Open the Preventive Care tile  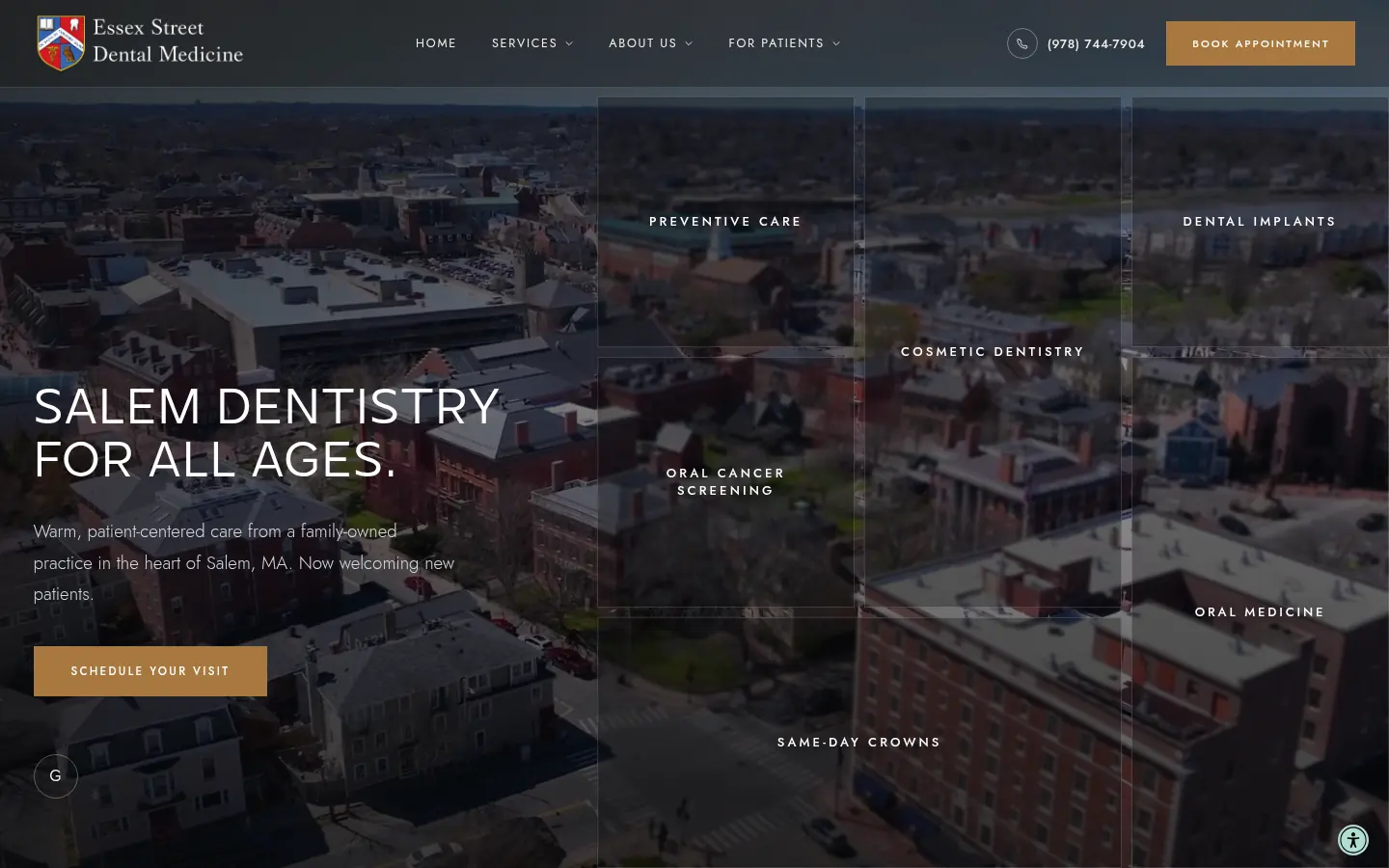tap(725, 222)
